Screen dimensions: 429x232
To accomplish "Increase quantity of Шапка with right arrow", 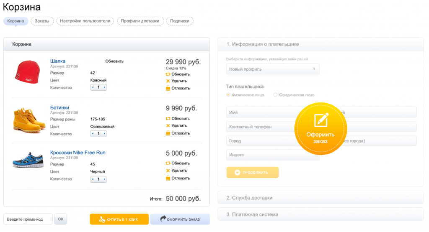I will (104, 87).
